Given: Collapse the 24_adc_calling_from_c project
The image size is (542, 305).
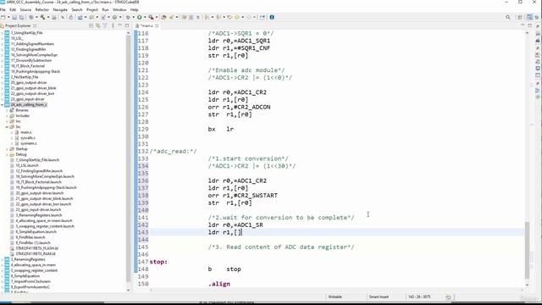Looking at the screenshot, I should pos(2,104).
